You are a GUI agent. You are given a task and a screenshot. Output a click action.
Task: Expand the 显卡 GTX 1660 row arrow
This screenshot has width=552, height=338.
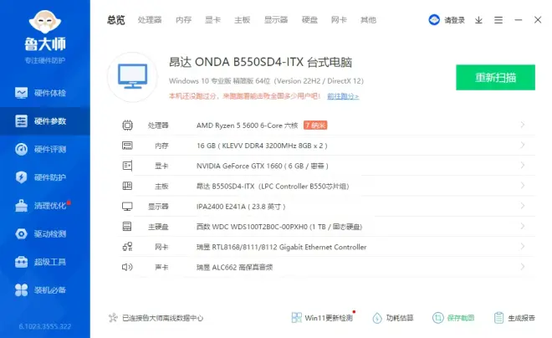(523, 166)
